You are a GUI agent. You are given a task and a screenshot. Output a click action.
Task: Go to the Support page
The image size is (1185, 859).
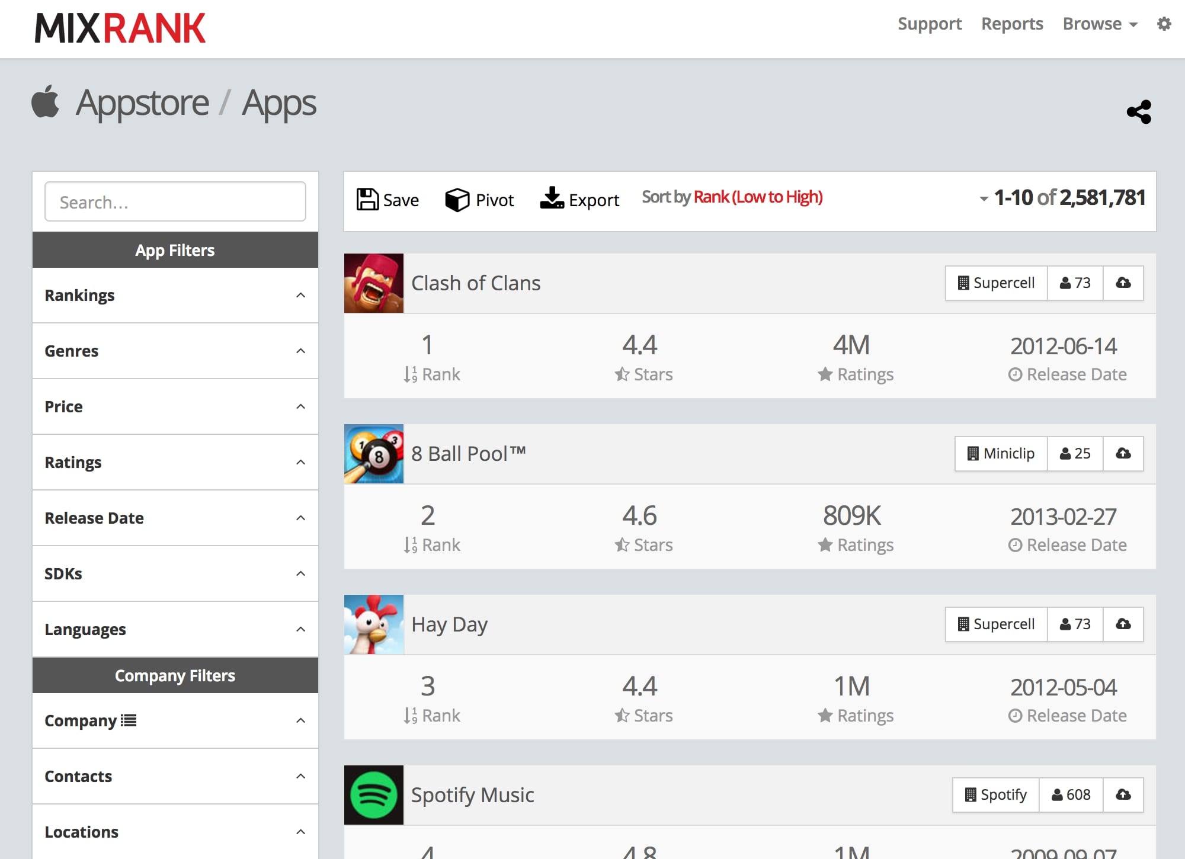pyautogui.click(x=930, y=24)
